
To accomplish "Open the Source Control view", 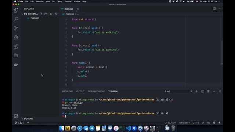I will click(16, 28).
